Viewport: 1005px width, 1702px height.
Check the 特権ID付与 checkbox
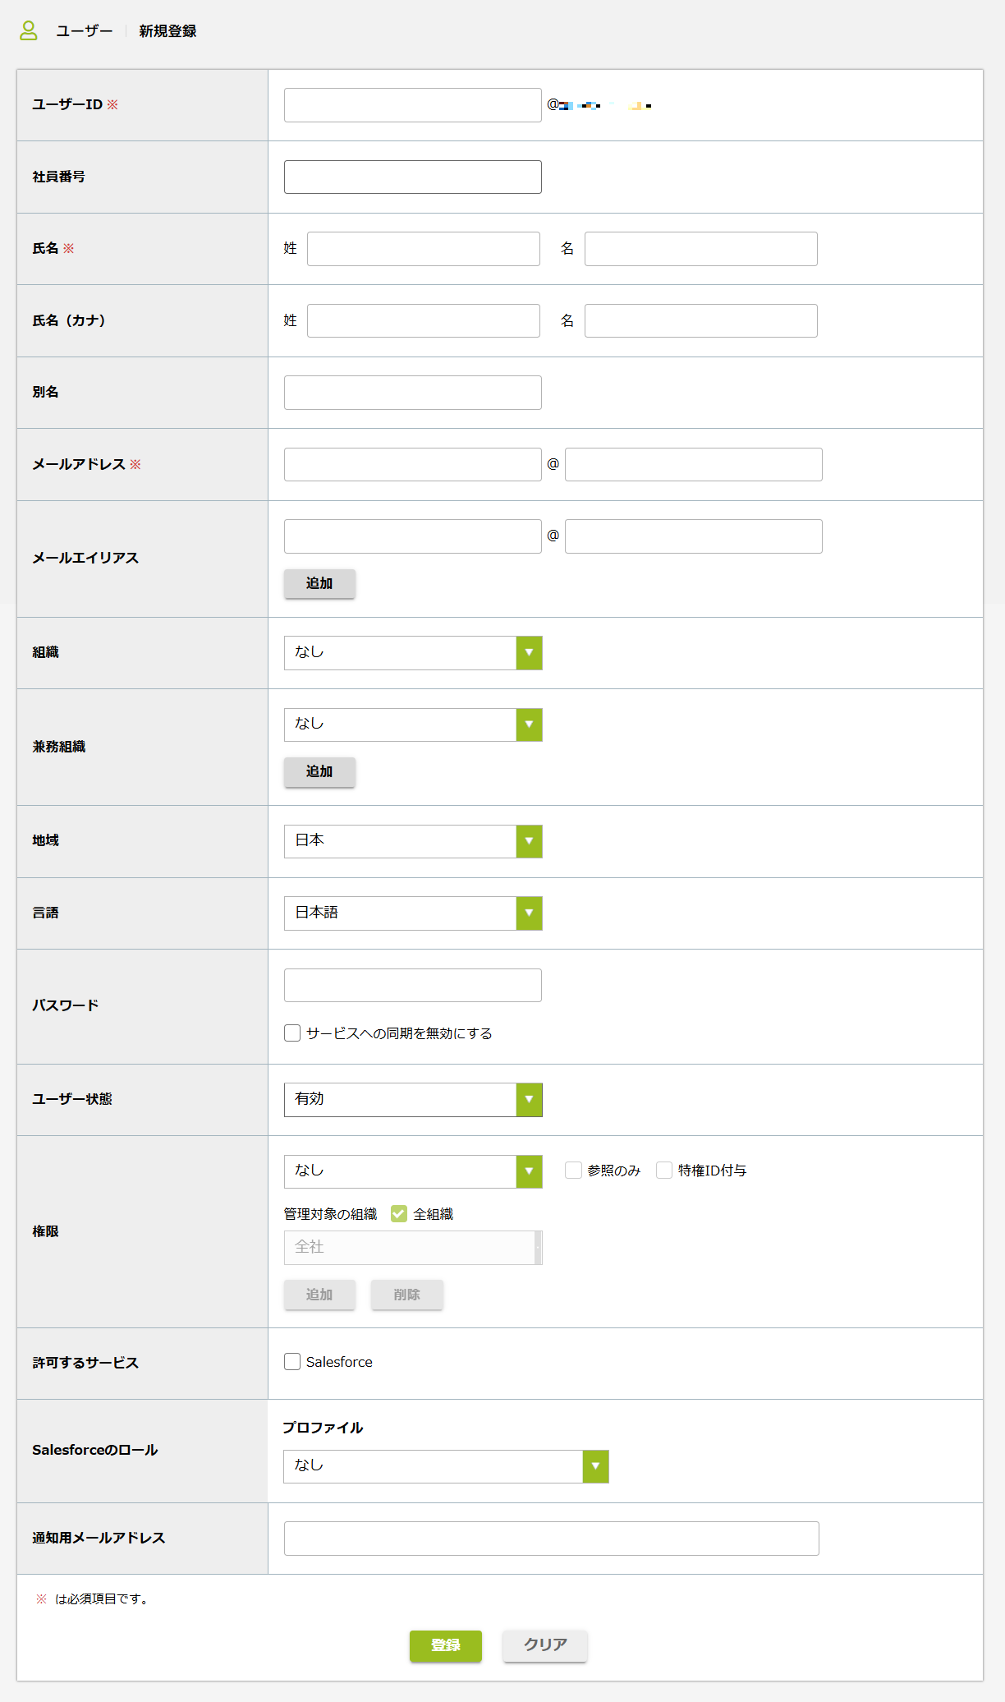tap(664, 1170)
